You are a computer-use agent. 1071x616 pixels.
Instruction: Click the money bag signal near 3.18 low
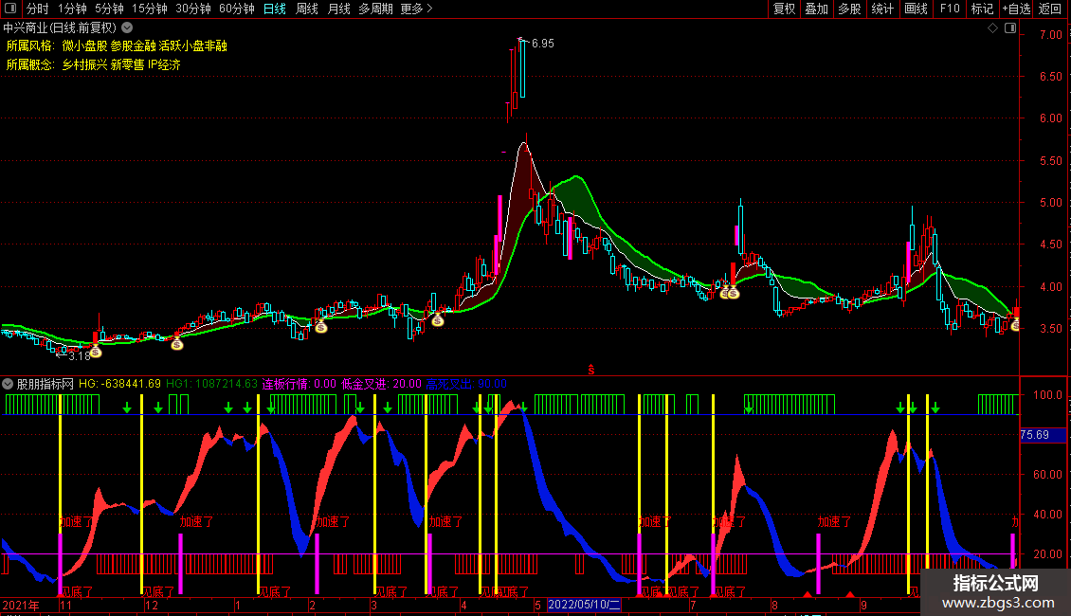[x=96, y=351]
